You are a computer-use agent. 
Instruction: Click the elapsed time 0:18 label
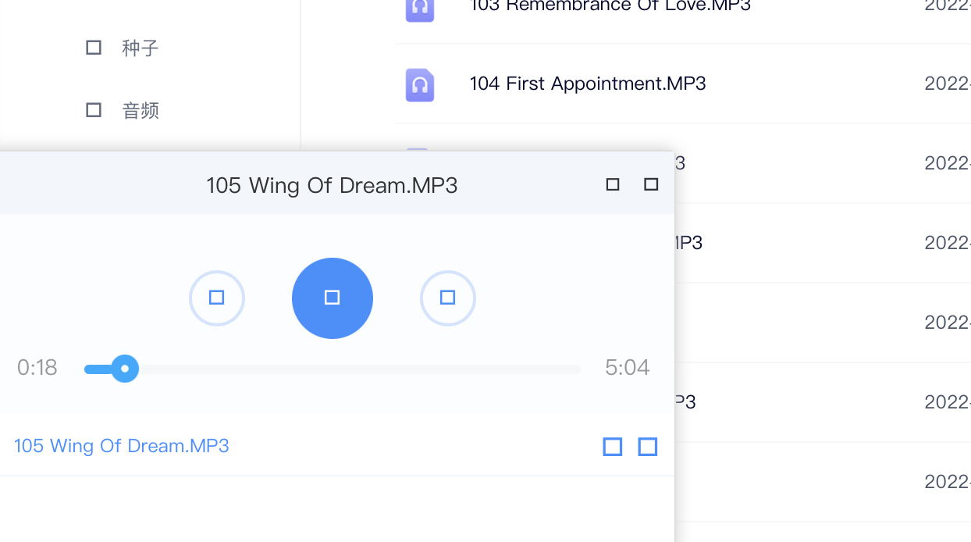[x=37, y=368]
